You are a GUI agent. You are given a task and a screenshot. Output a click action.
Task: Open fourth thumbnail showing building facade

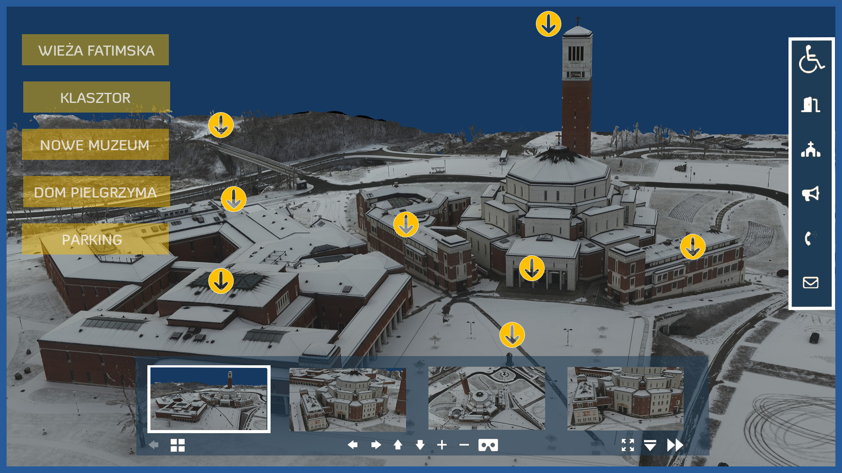pos(625,398)
